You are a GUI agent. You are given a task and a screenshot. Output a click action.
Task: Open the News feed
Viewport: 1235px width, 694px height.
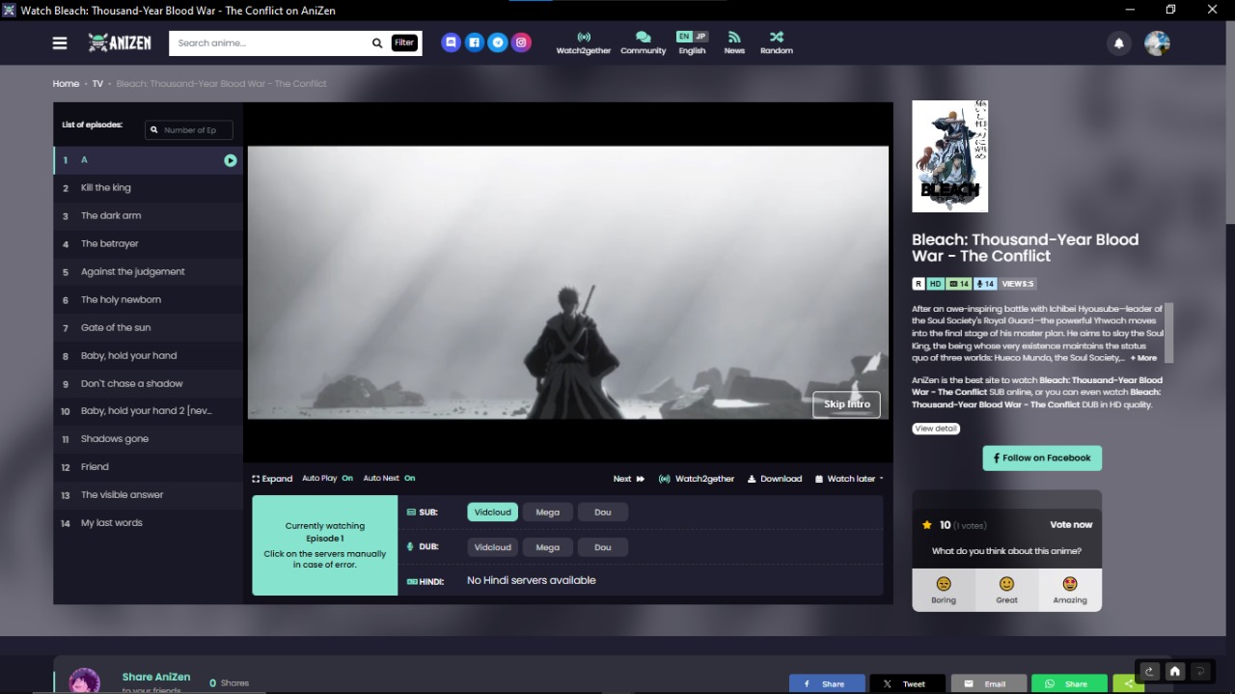[734, 42]
